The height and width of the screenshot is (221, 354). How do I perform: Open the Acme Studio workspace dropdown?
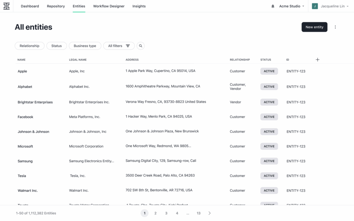[291, 6]
